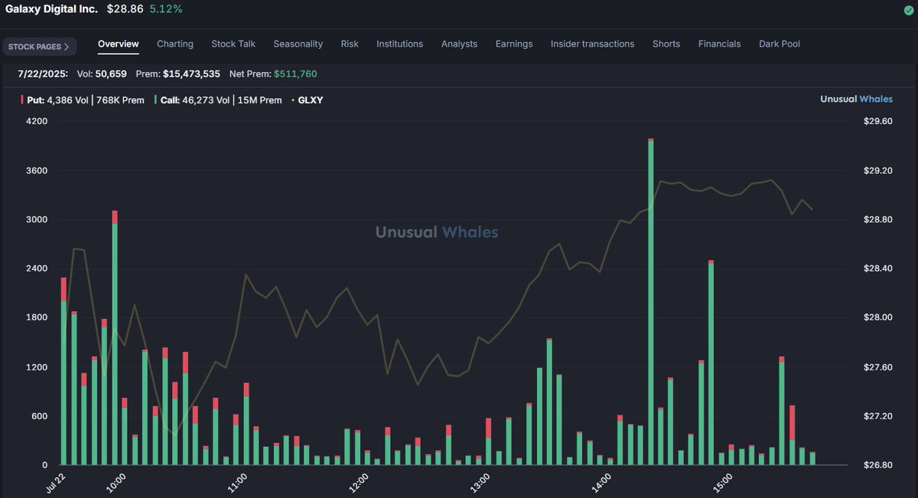Click the 10:00 time axis label
918x498 pixels.
click(x=116, y=483)
